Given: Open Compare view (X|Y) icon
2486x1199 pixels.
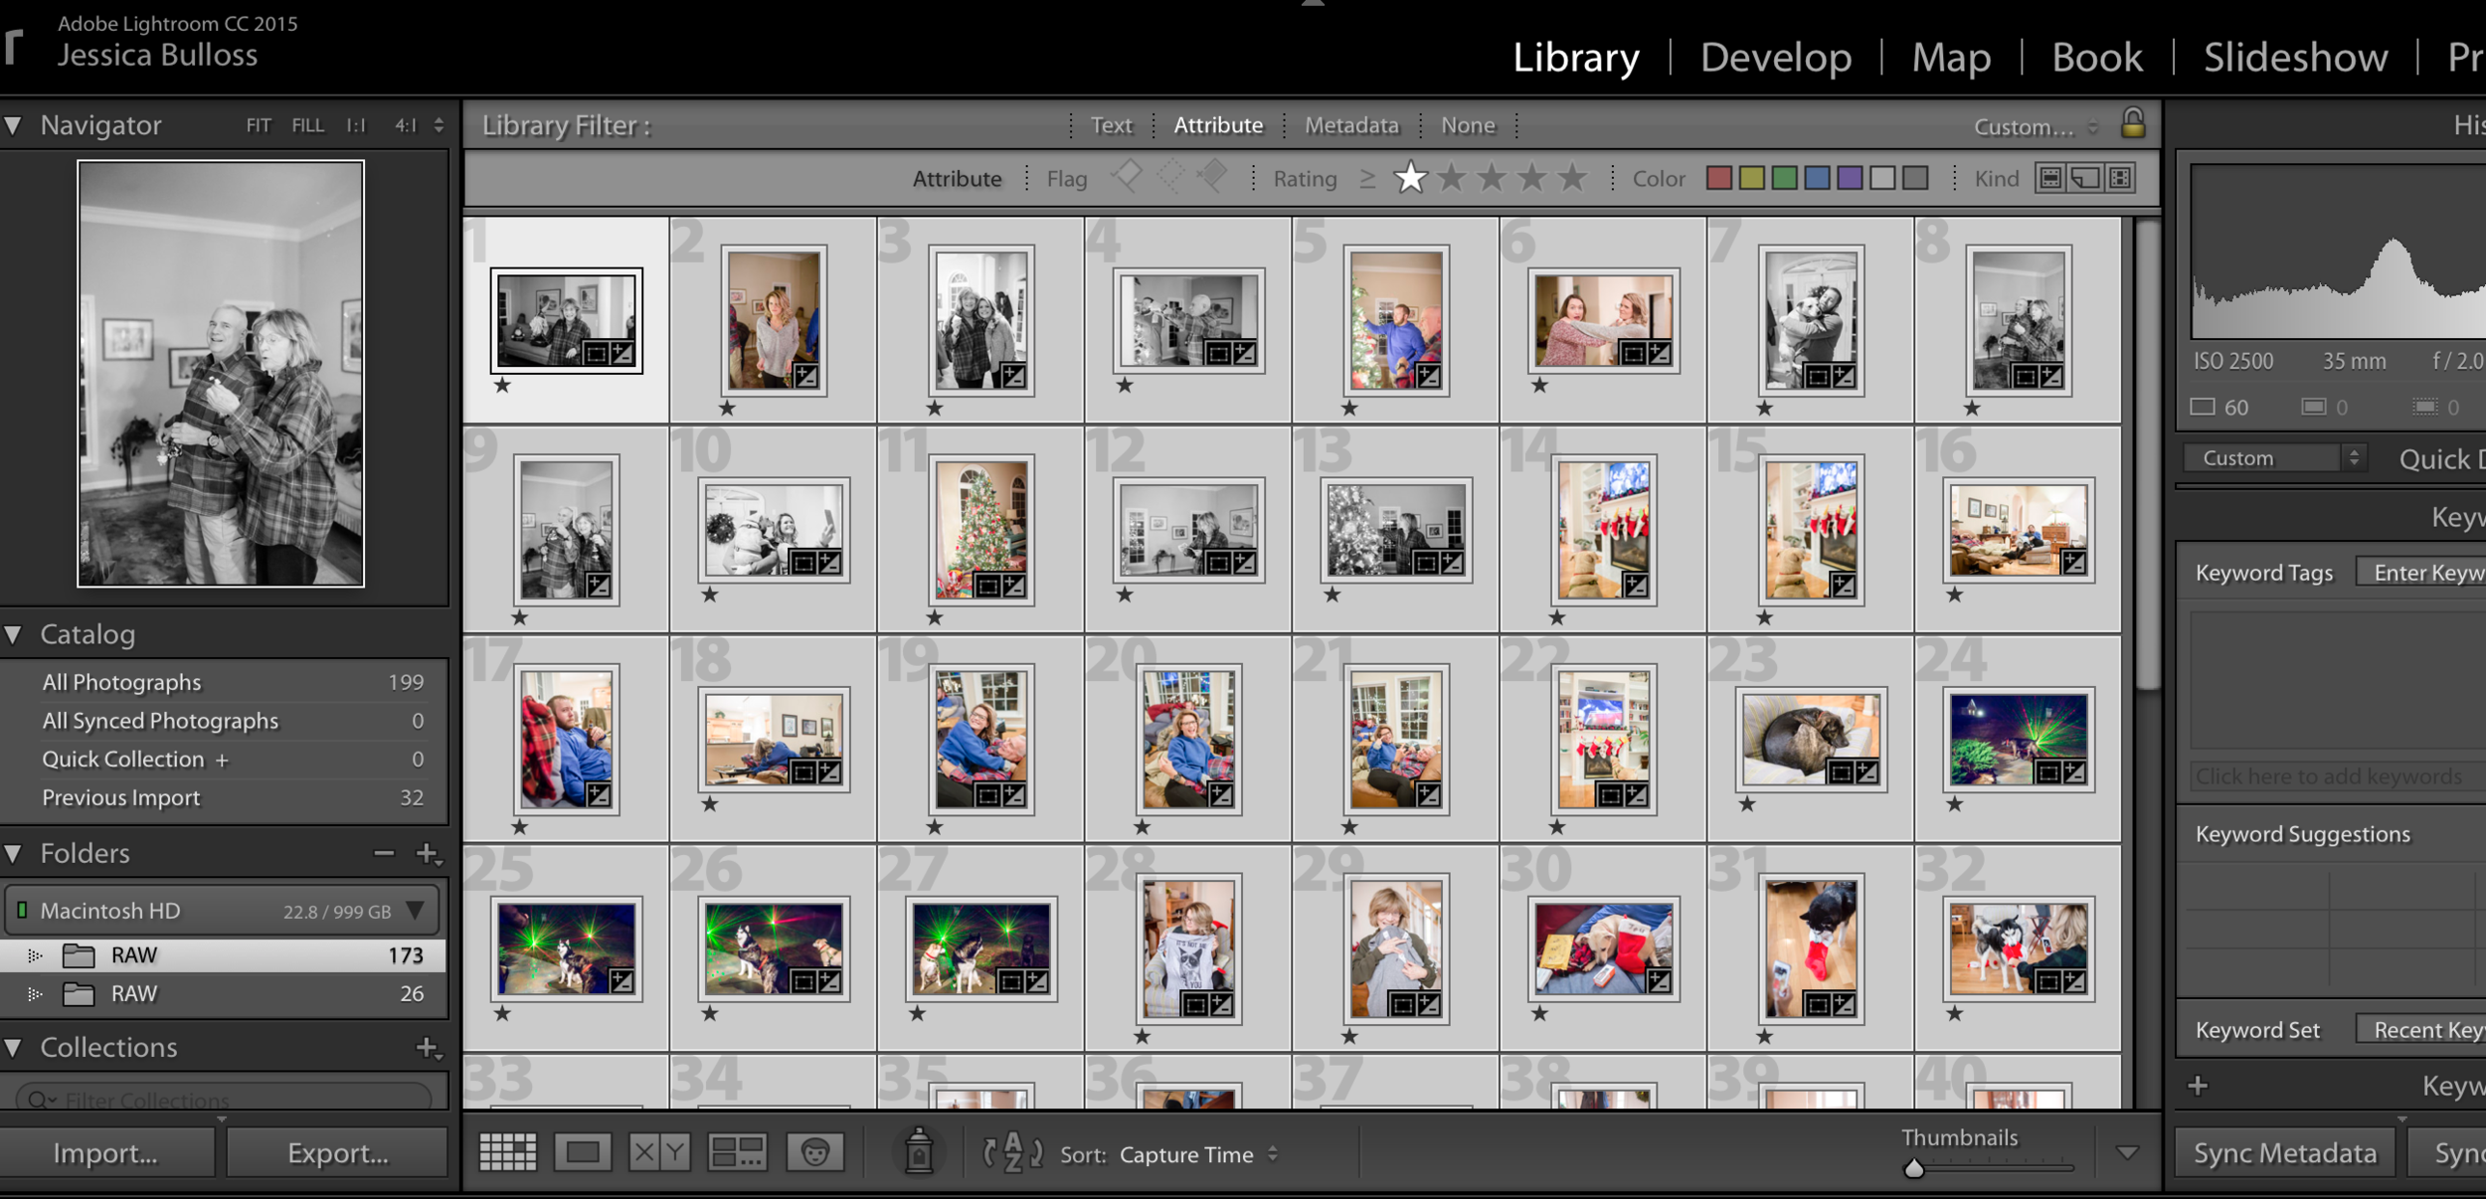Looking at the screenshot, I should 658,1152.
